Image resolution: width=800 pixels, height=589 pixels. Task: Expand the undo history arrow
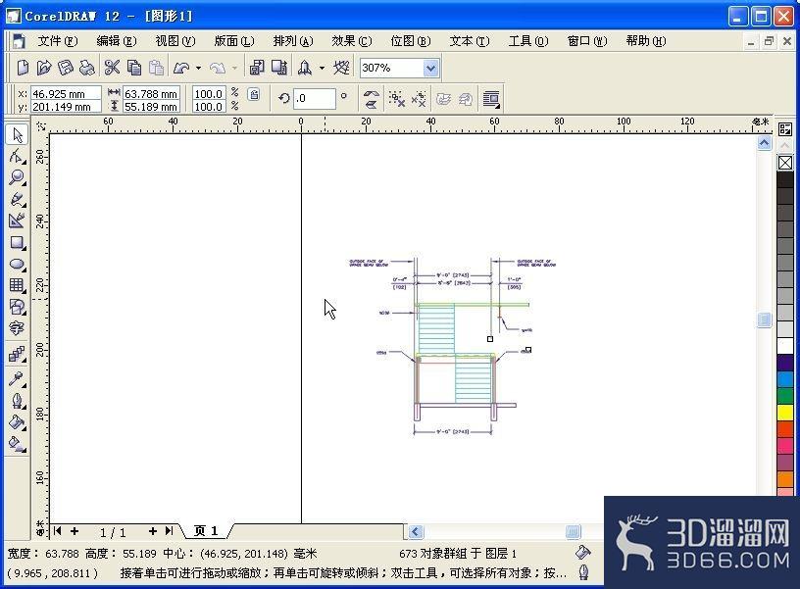click(x=198, y=68)
